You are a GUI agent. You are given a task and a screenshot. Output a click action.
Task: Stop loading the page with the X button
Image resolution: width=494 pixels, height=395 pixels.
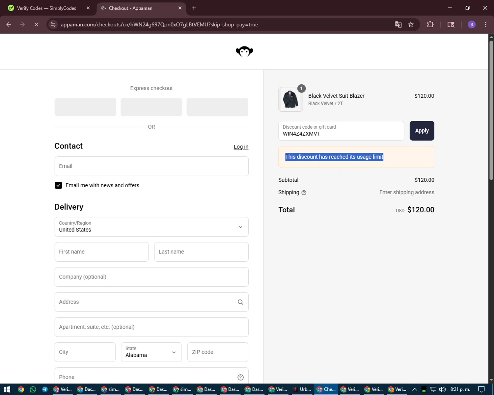coord(36,25)
